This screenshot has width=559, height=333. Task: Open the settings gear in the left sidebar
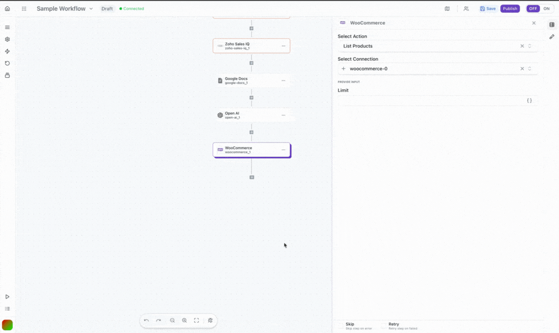7,39
